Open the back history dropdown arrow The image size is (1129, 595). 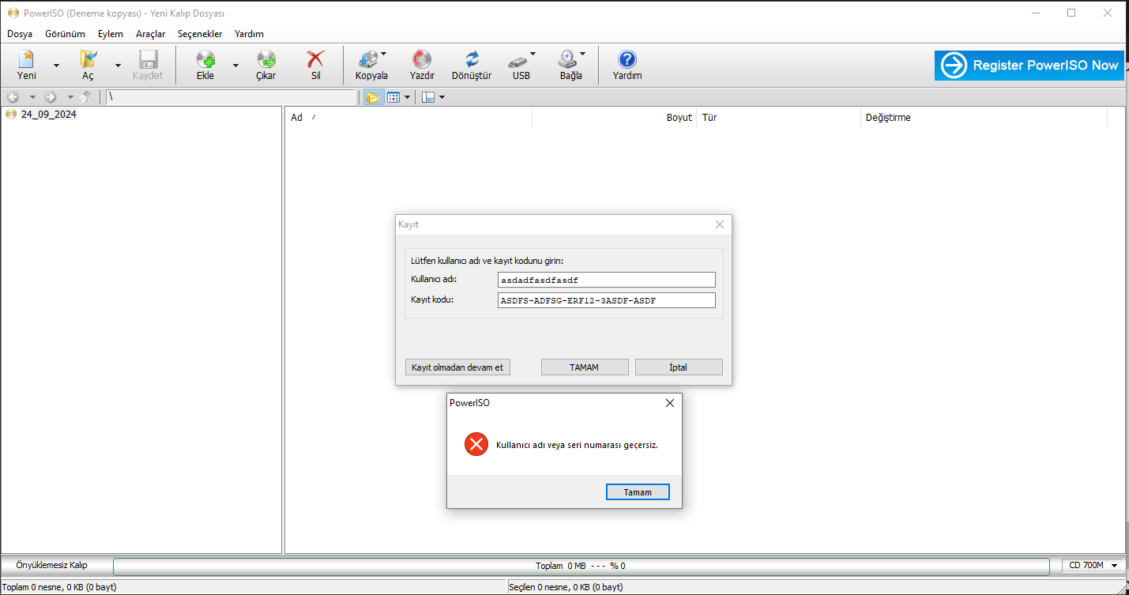click(x=32, y=97)
